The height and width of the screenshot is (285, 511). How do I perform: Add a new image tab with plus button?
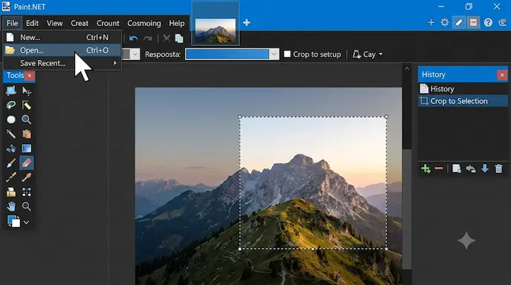coord(247,22)
